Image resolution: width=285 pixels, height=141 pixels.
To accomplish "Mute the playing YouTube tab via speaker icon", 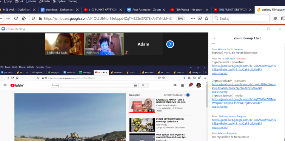I will pos(104,72).
